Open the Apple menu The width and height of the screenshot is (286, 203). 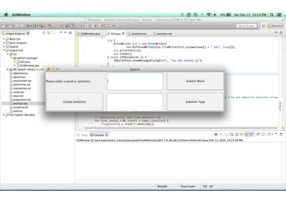coord(6,14)
